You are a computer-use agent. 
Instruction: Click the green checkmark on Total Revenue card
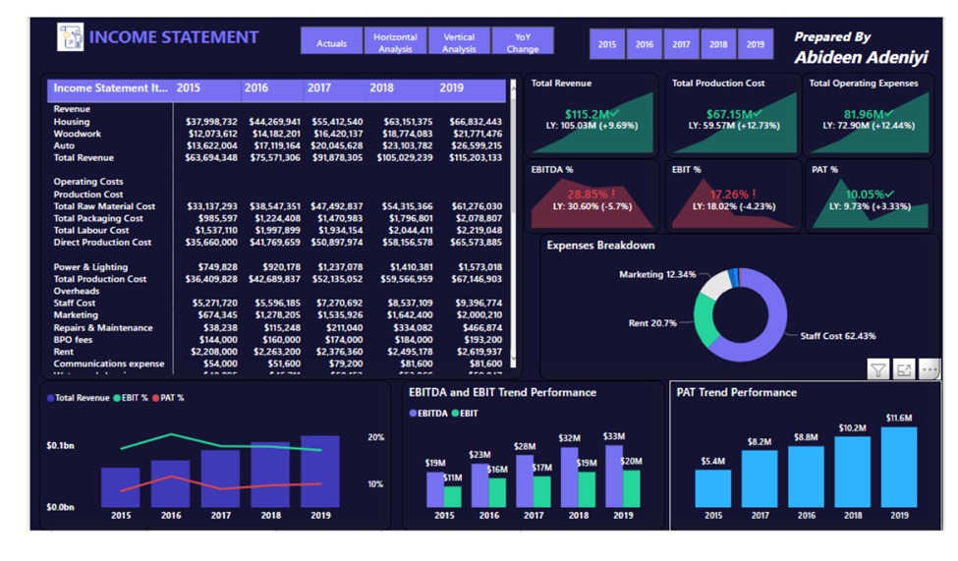(x=617, y=114)
